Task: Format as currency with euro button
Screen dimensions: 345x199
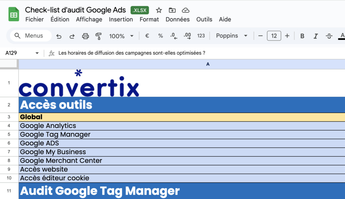Action: tap(147, 36)
